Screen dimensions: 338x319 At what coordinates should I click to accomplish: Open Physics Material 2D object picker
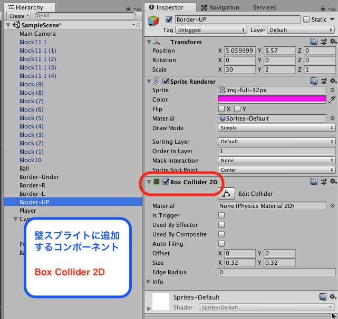pos(332,206)
